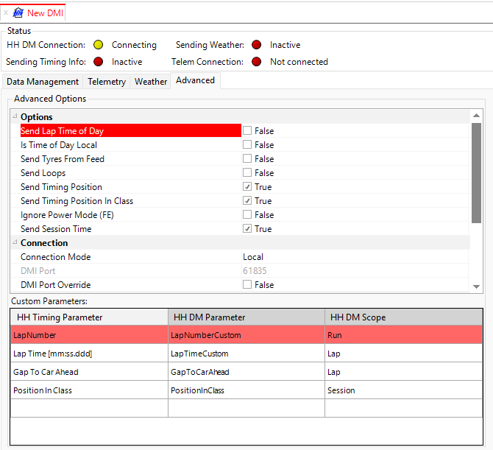493x450 pixels.
Task: Click the Telem Connection red status indicator
Action: tap(256, 62)
